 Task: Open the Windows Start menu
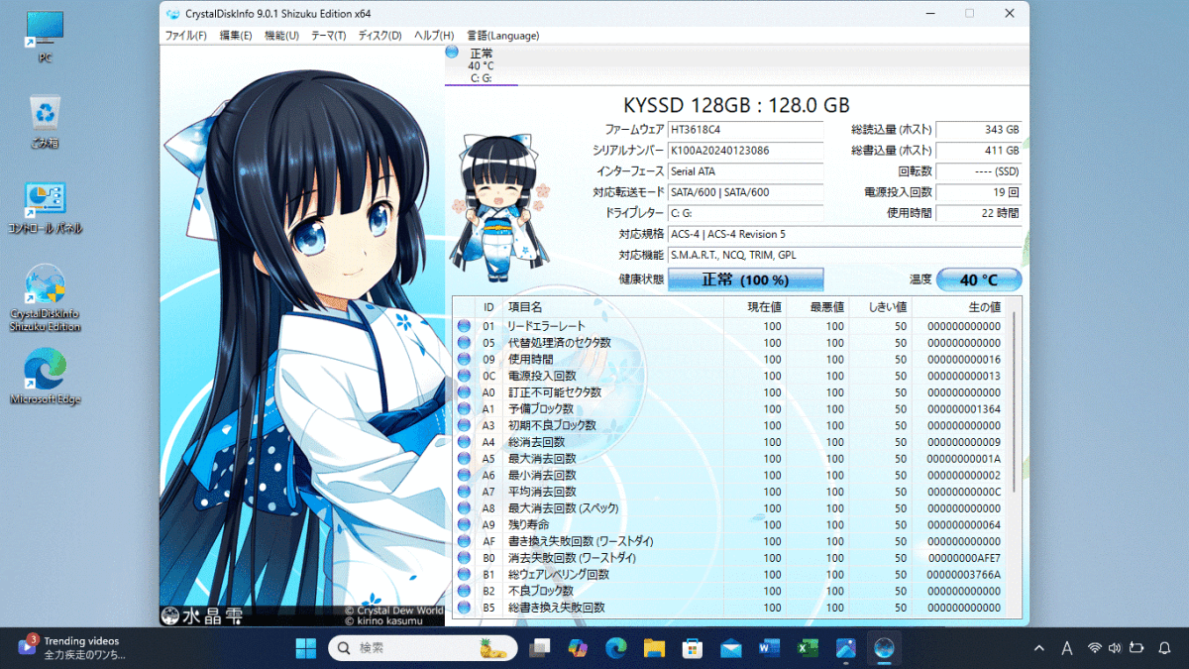(x=306, y=648)
